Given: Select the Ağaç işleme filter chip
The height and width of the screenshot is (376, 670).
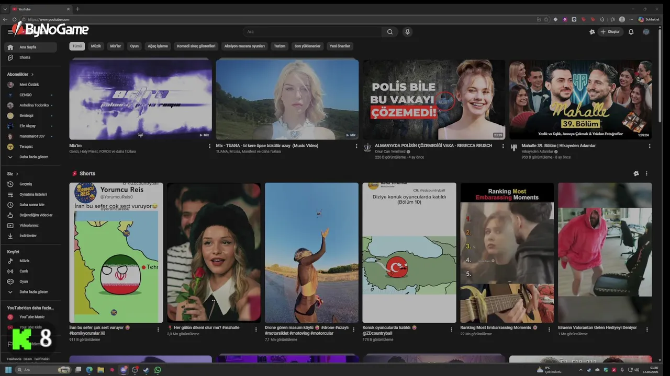Looking at the screenshot, I should click(158, 46).
